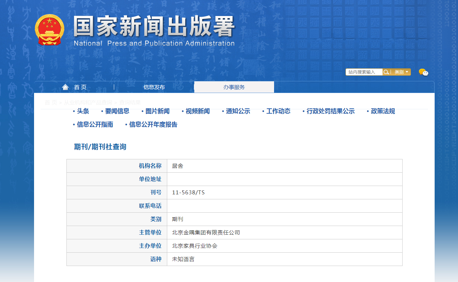
Task: Open the 信息发布 navigation tab
Action: point(154,87)
